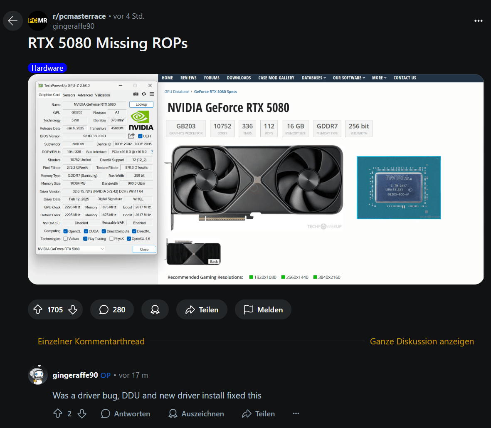The width and height of the screenshot is (491, 428).
Task: Show full discussion via Ganze Diskussion anzeigen
Action: click(422, 341)
